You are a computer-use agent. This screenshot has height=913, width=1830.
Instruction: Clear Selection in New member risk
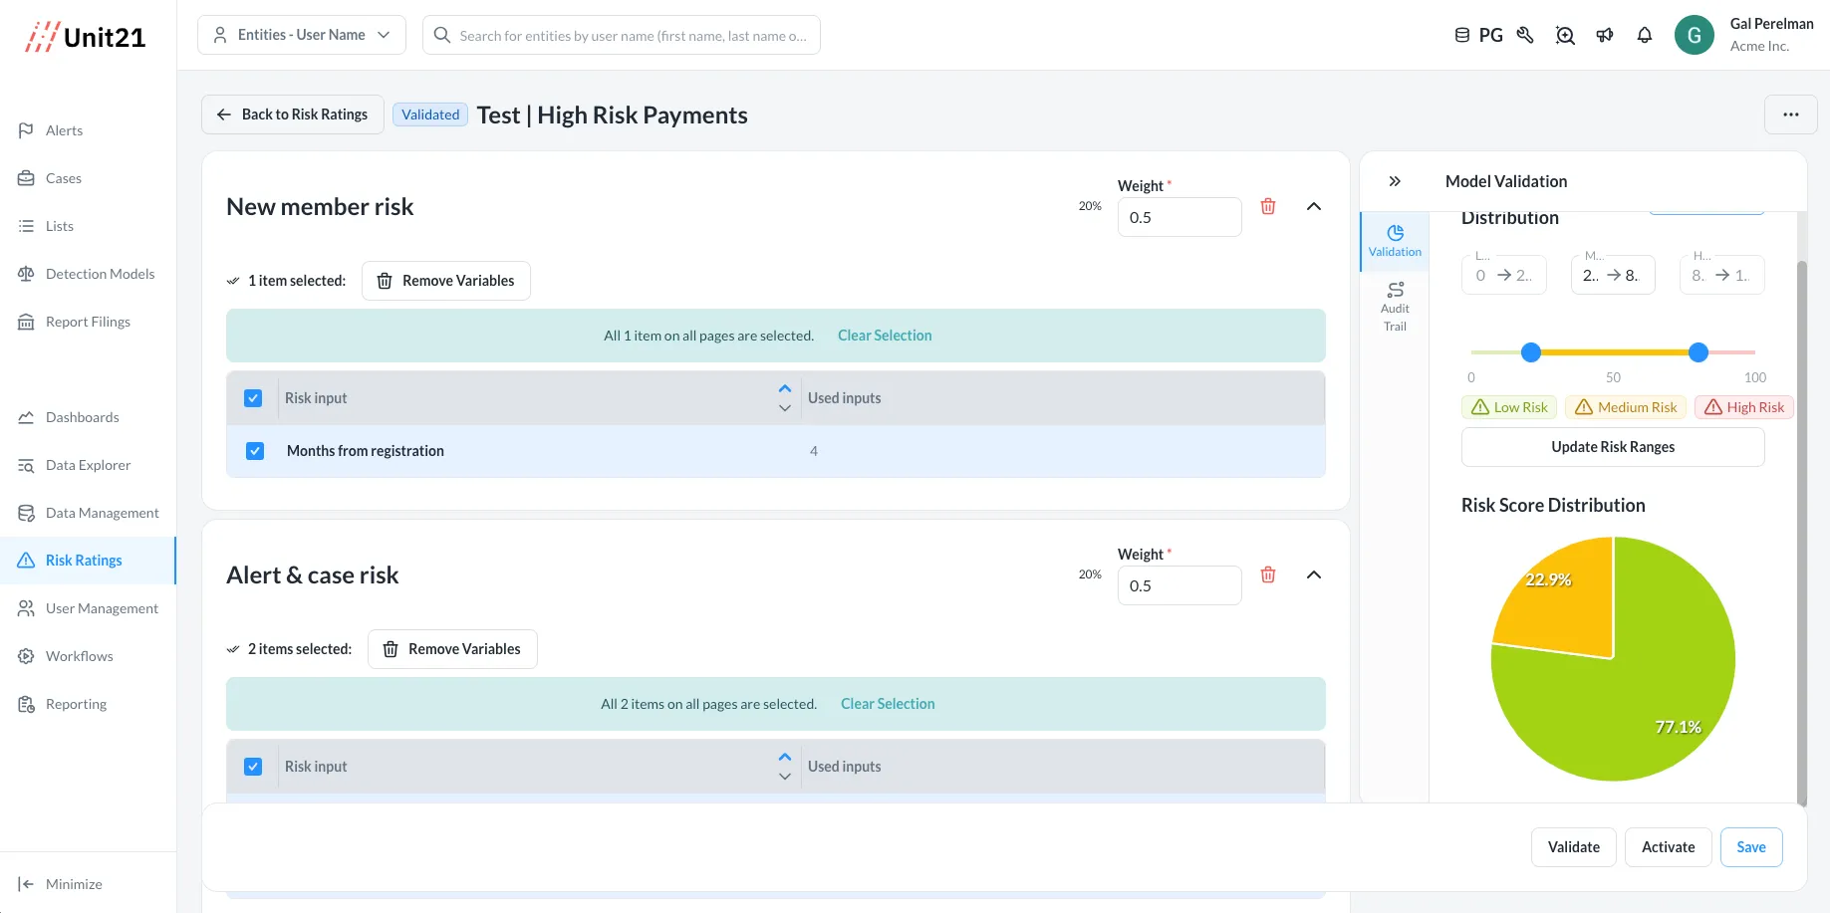[885, 336]
